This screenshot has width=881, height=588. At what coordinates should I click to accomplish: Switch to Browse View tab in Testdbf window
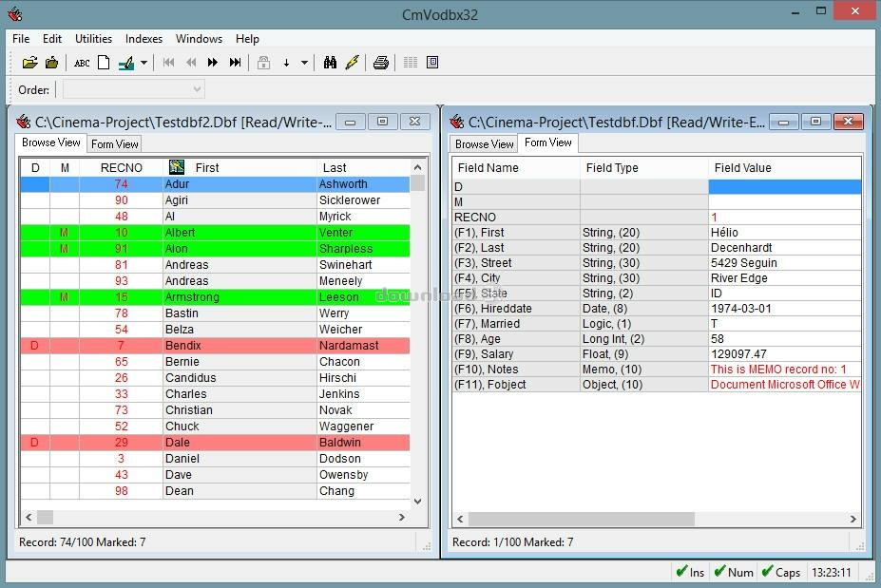pyautogui.click(x=484, y=144)
